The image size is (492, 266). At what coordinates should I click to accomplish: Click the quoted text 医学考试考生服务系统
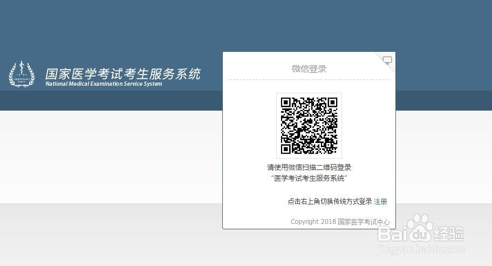point(309,178)
